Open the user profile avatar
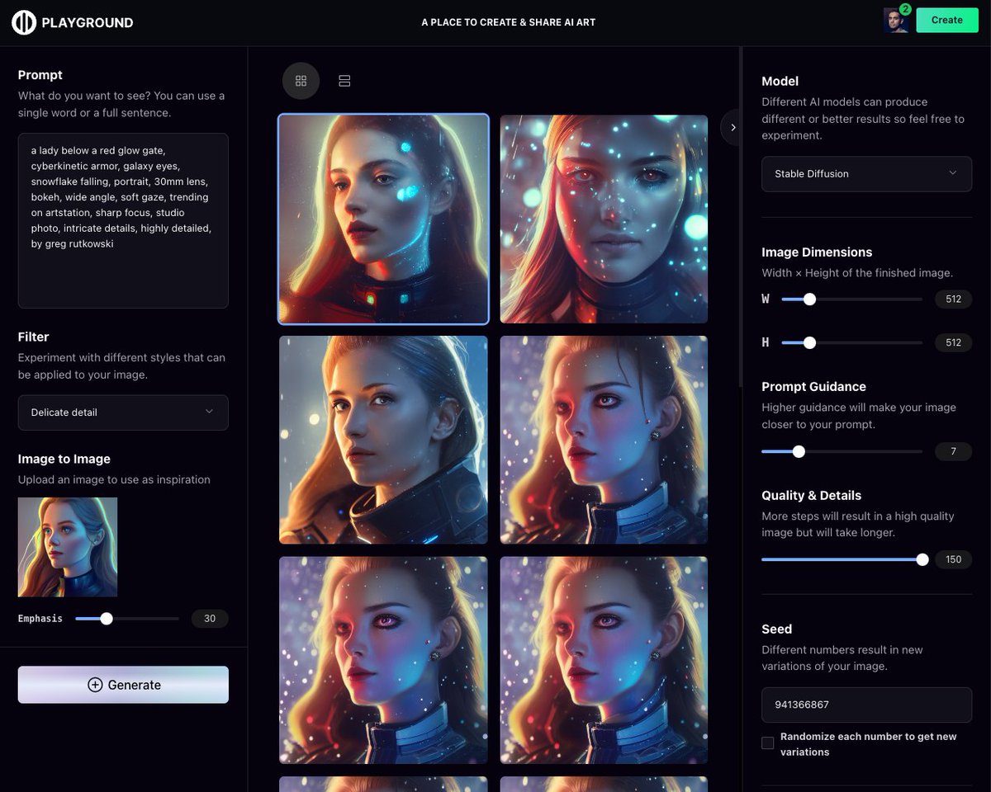 (895, 21)
